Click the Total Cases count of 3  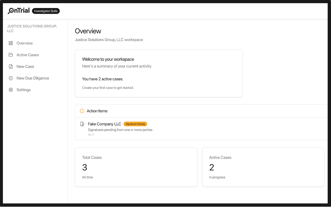85,167
